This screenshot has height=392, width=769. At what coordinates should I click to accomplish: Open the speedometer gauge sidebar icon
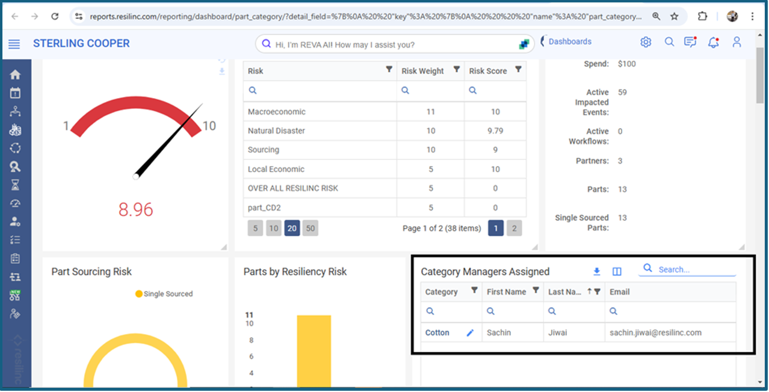(16, 203)
